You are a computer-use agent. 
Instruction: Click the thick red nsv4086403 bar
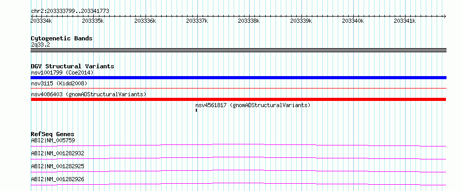click(x=238, y=99)
